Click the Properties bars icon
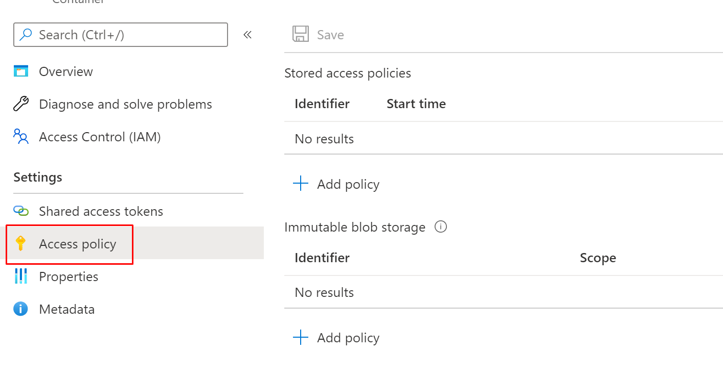The width and height of the screenshot is (723, 378). [20, 276]
